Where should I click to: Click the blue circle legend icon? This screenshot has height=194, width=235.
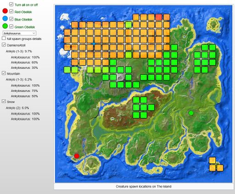(x=5, y=18)
